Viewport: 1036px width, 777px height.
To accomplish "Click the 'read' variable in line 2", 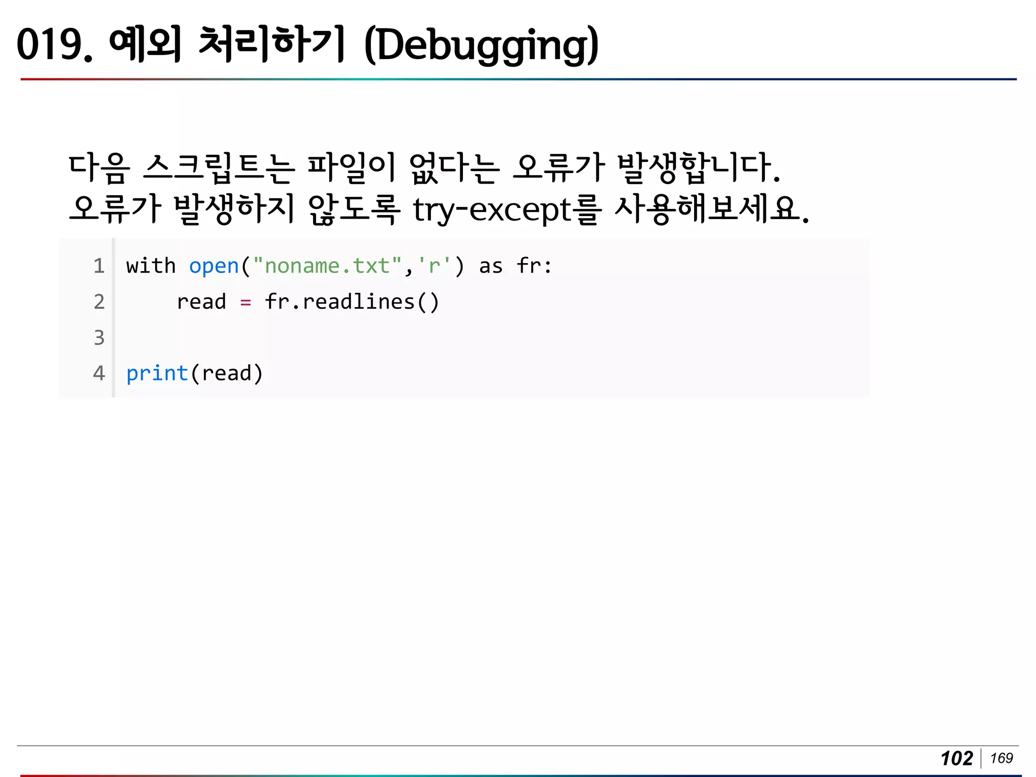I will point(201,302).
